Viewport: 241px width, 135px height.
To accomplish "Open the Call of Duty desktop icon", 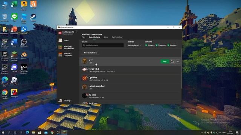I will coord(24,69).
